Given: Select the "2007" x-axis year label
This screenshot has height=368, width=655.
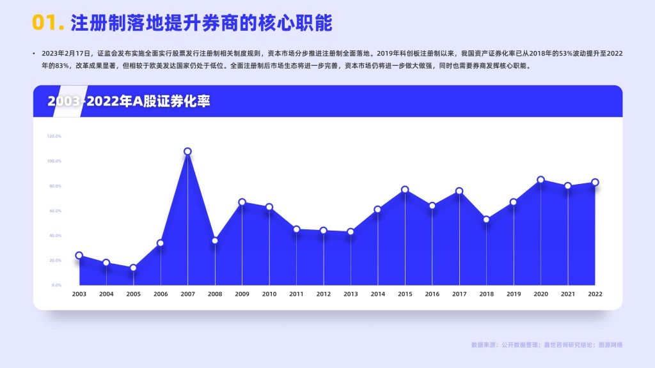Looking at the screenshot, I should point(187,294).
